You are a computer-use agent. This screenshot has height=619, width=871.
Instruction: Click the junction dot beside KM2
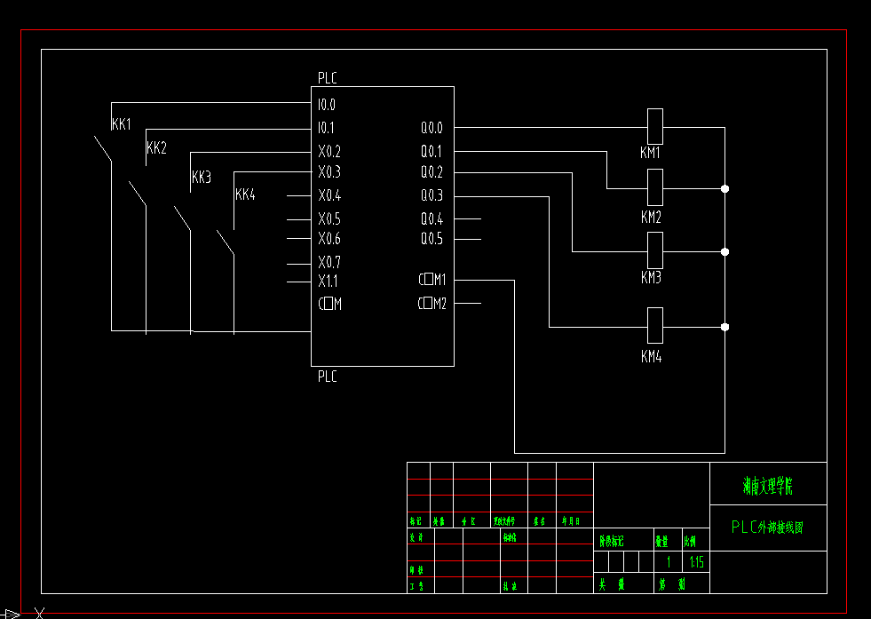(x=725, y=189)
